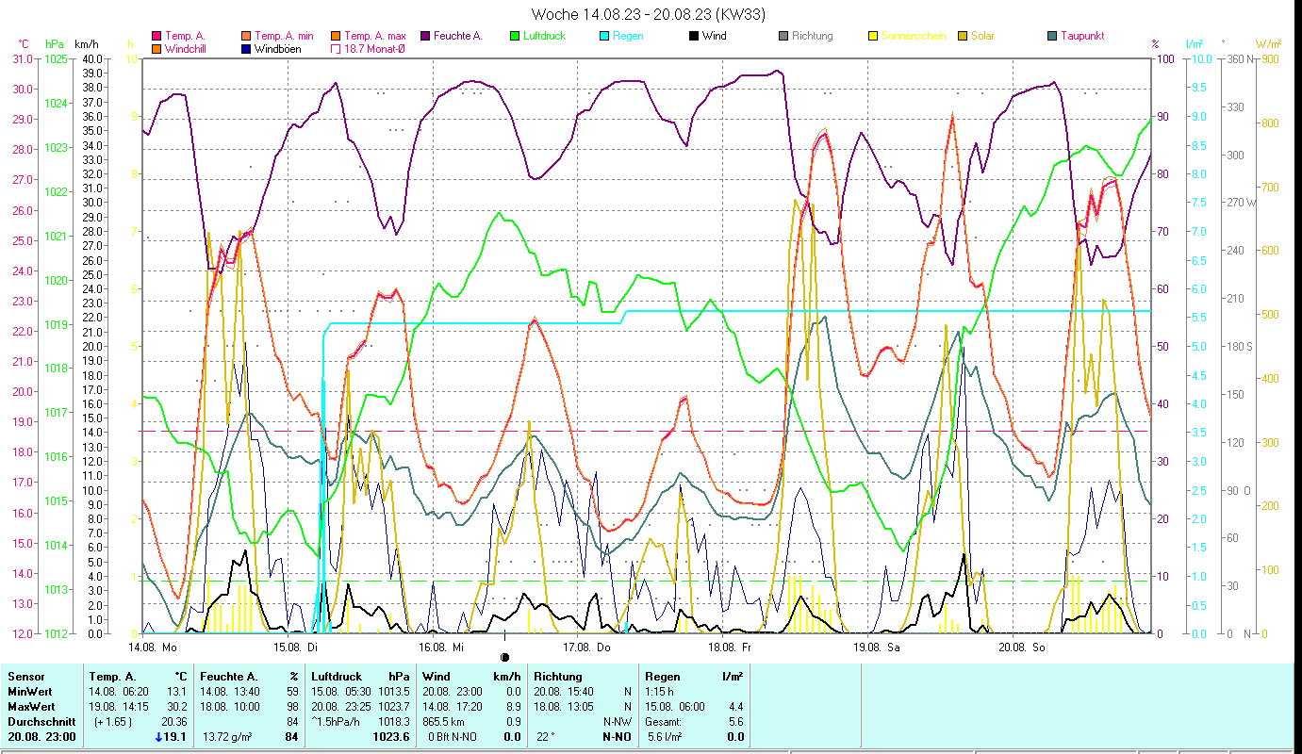Click the gray Richtung legend swatch
The height and width of the screenshot is (754, 1302).
783,37
